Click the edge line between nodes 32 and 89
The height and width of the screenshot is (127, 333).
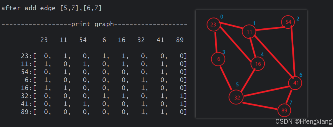[260, 106]
